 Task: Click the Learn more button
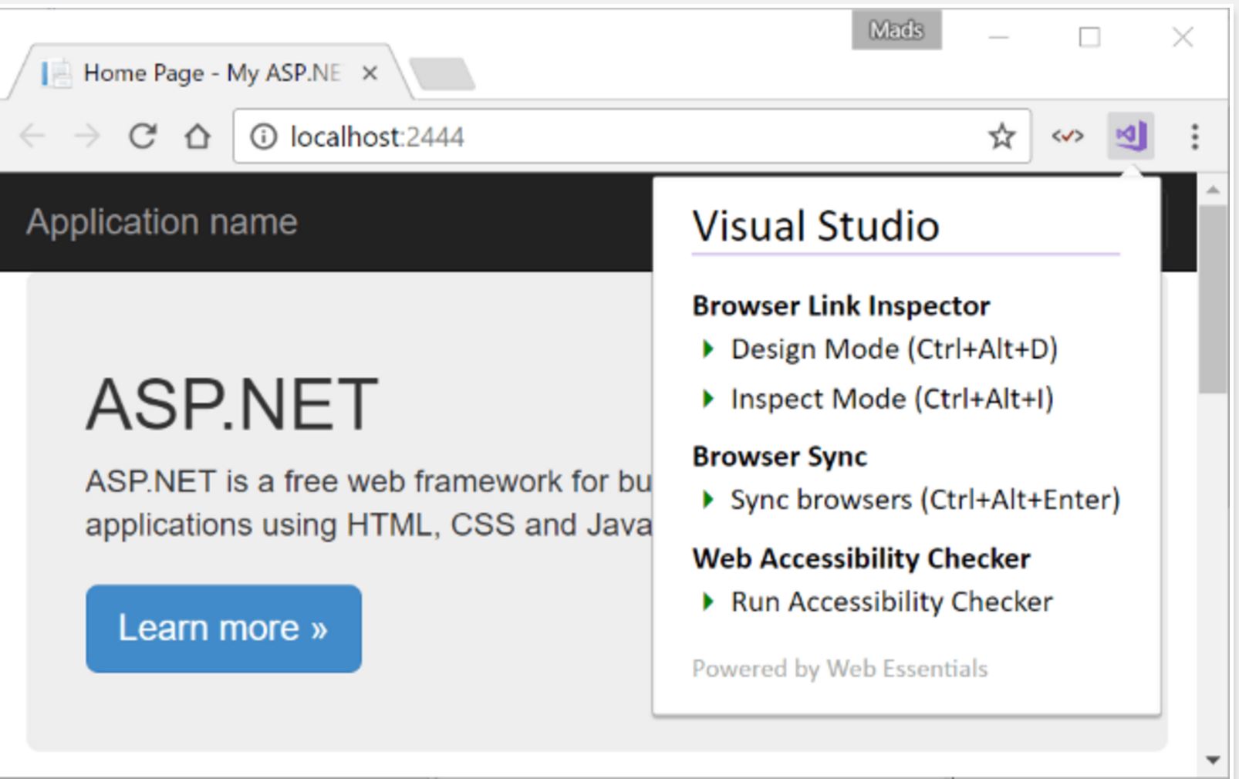click(223, 628)
